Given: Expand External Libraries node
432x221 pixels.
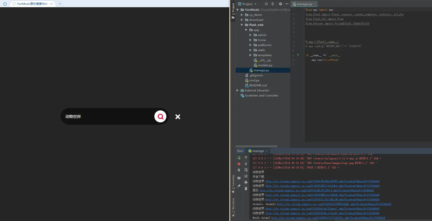Looking at the screenshot, I should click(238, 90).
